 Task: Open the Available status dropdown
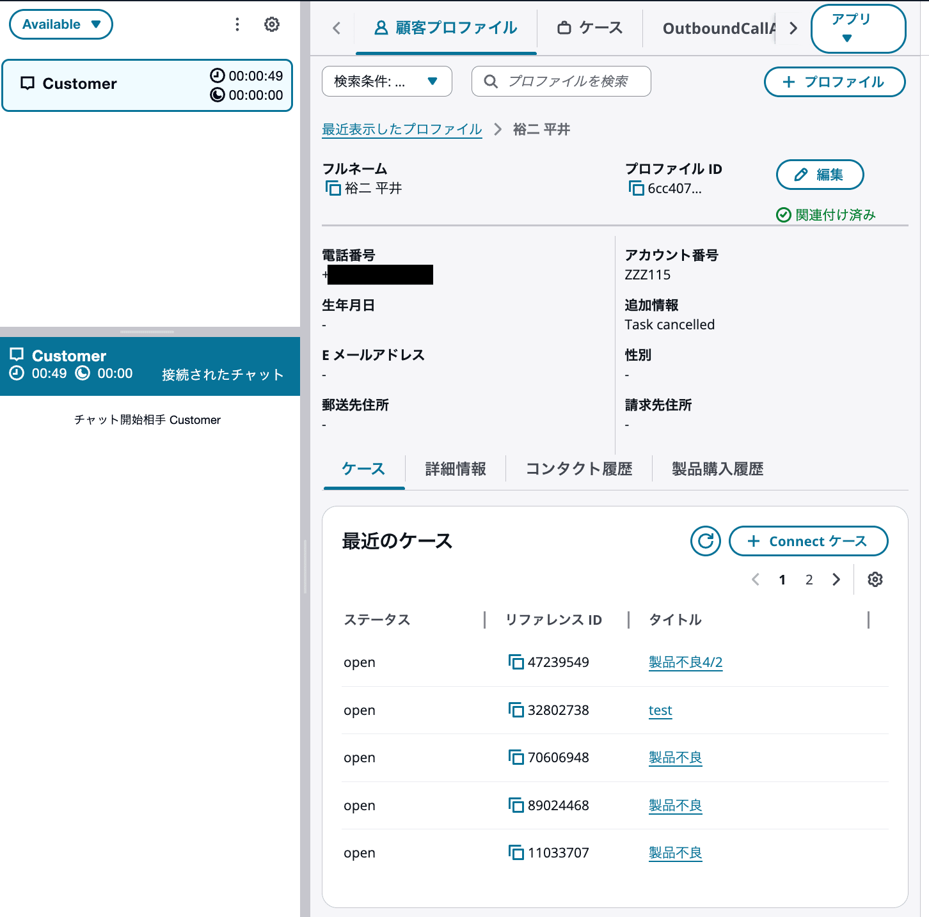click(x=61, y=24)
